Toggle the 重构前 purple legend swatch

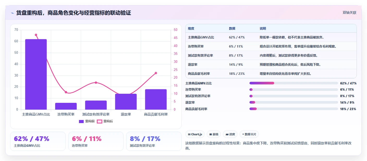(81, 121)
